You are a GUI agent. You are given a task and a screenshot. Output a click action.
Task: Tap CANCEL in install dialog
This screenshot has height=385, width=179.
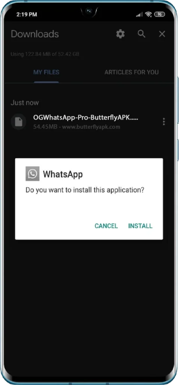pyautogui.click(x=106, y=226)
